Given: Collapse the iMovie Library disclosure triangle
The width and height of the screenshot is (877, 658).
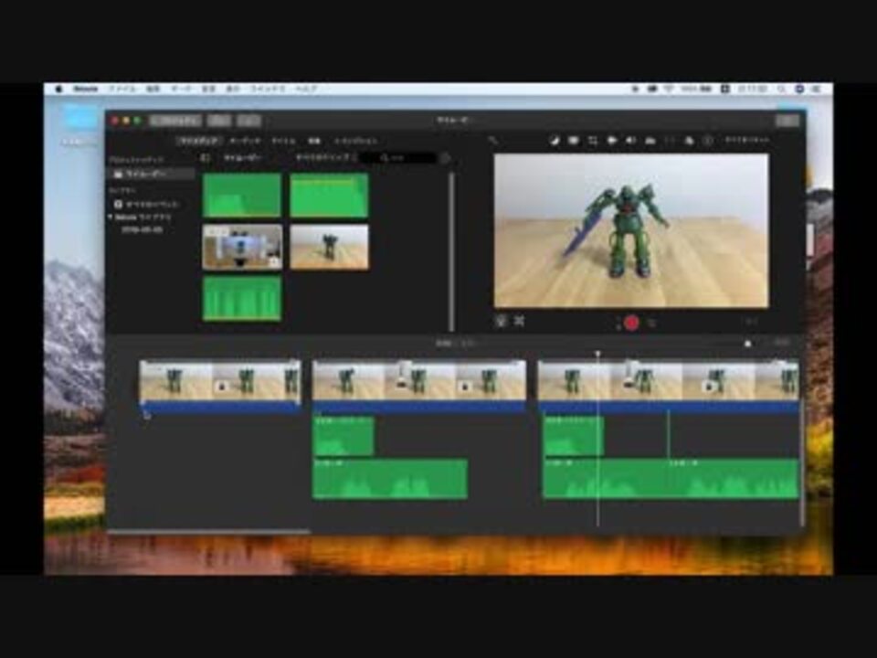Looking at the screenshot, I should click(111, 217).
